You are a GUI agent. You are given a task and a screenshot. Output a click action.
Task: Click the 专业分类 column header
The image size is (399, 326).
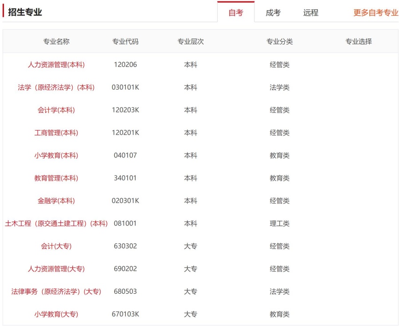pos(279,42)
